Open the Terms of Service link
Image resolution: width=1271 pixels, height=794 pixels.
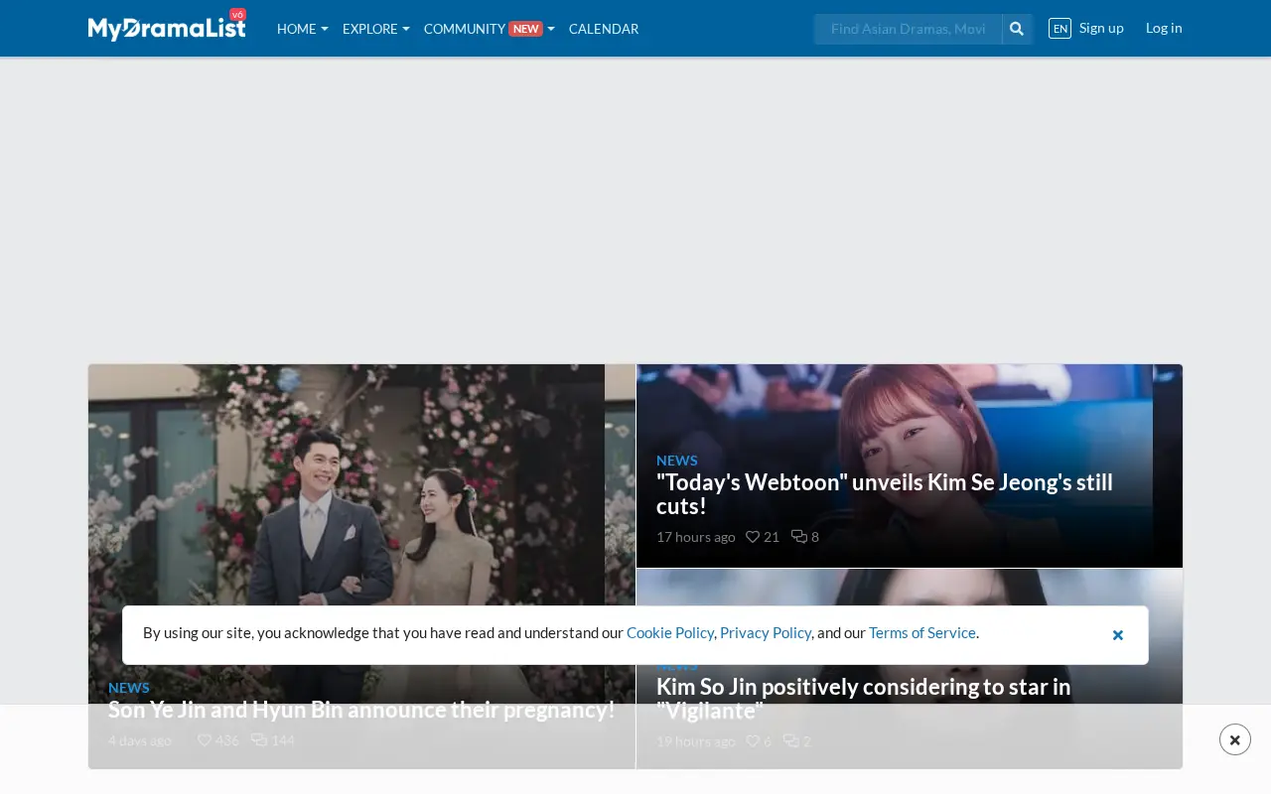(x=922, y=632)
